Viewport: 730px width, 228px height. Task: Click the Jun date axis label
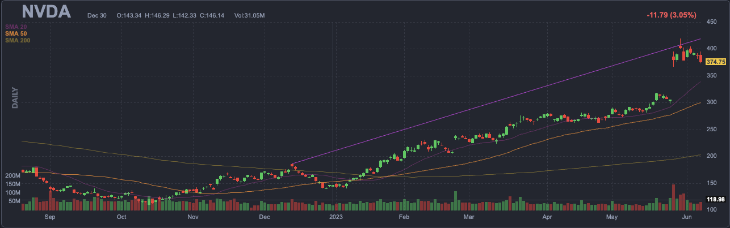686,217
